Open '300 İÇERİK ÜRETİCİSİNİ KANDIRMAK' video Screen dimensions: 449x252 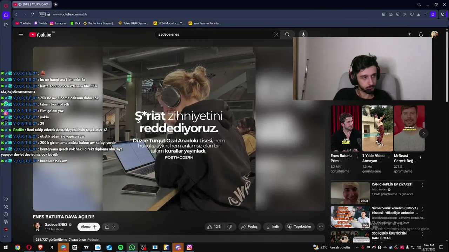click(389, 236)
